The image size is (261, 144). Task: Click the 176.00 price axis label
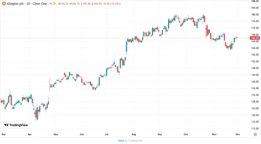pyautogui.click(x=255, y=21)
